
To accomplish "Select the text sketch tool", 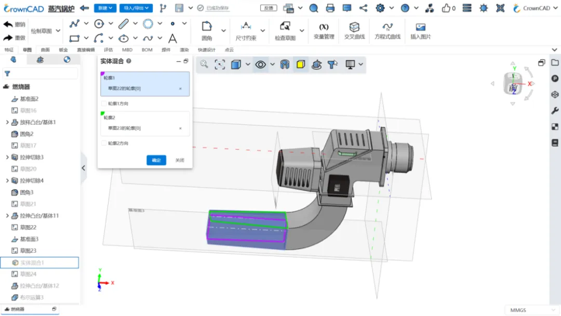I will tap(172, 38).
